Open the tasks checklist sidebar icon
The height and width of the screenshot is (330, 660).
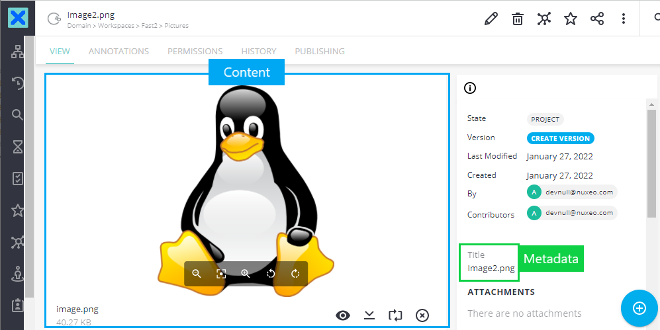(x=18, y=179)
